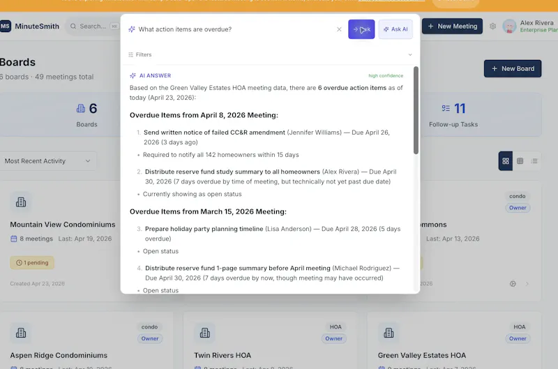Click the New Meeting button
The width and height of the screenshot is (558, 369).
point(452,26)
